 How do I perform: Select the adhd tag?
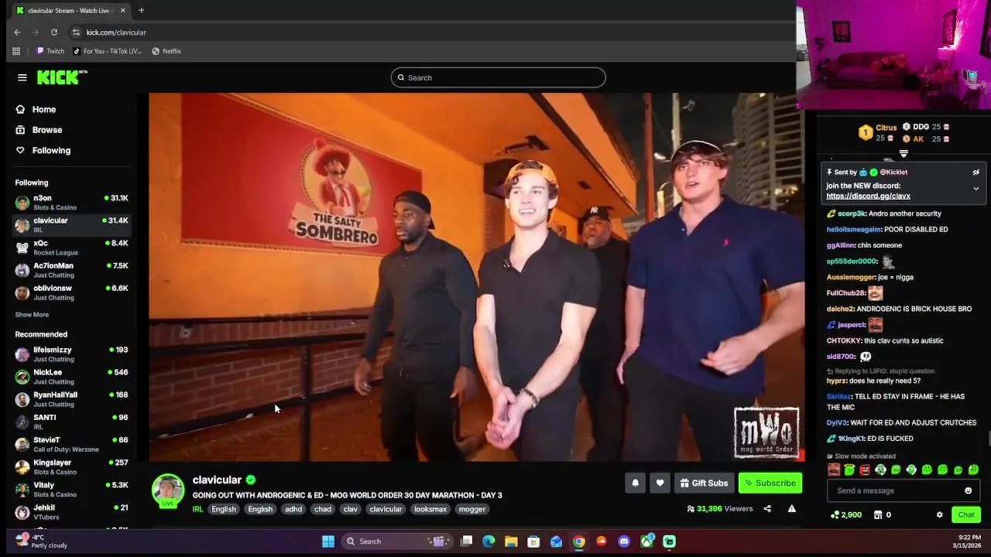pyautogui.click(x=293, y=509)
